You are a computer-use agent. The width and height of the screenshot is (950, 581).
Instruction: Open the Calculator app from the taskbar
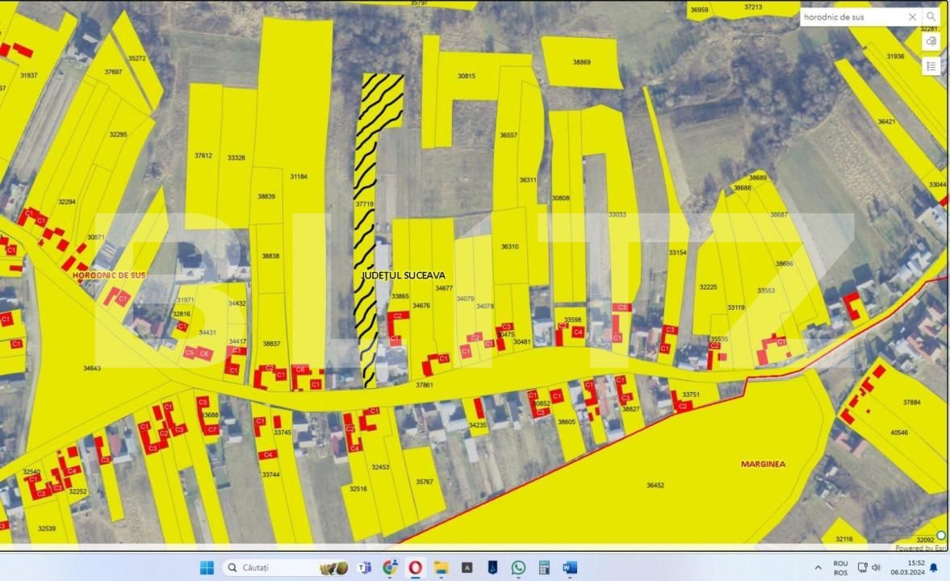pyautogui.click(x=544, y=567)
